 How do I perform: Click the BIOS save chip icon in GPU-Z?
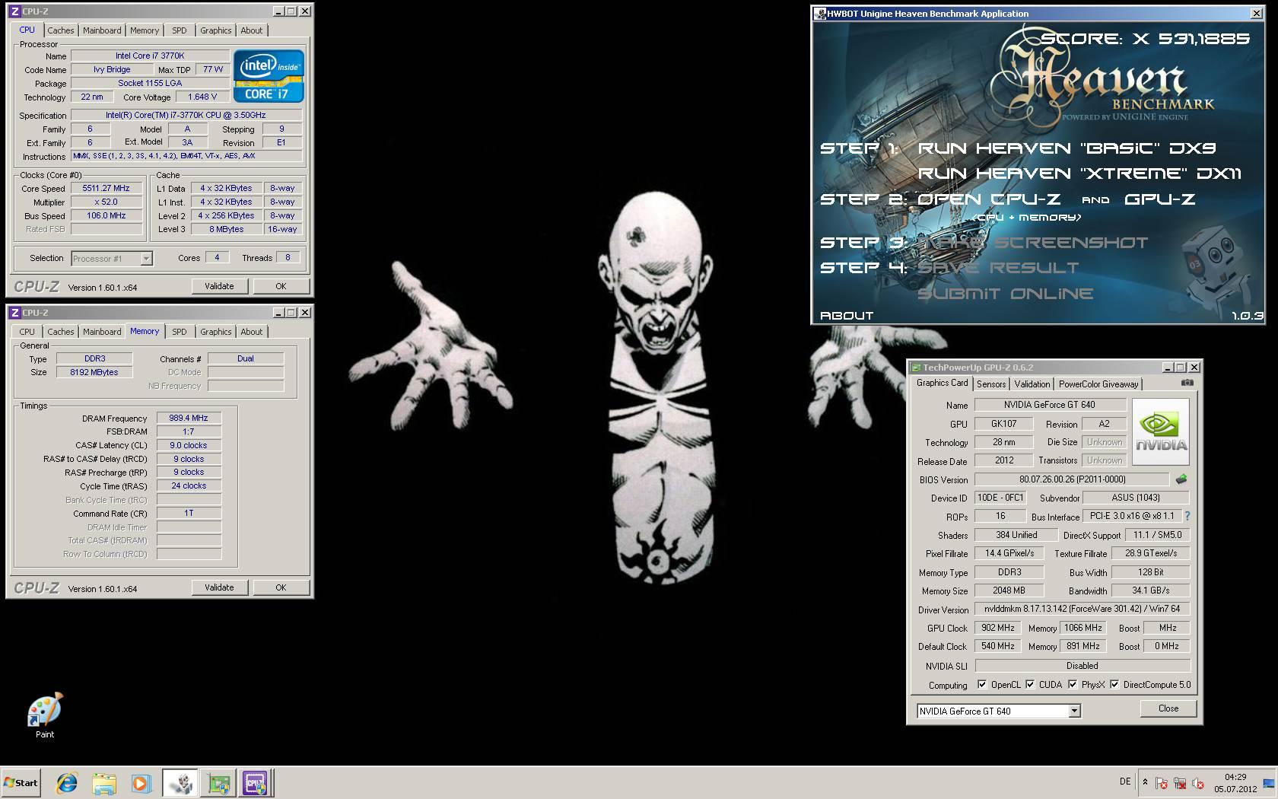1181,479
